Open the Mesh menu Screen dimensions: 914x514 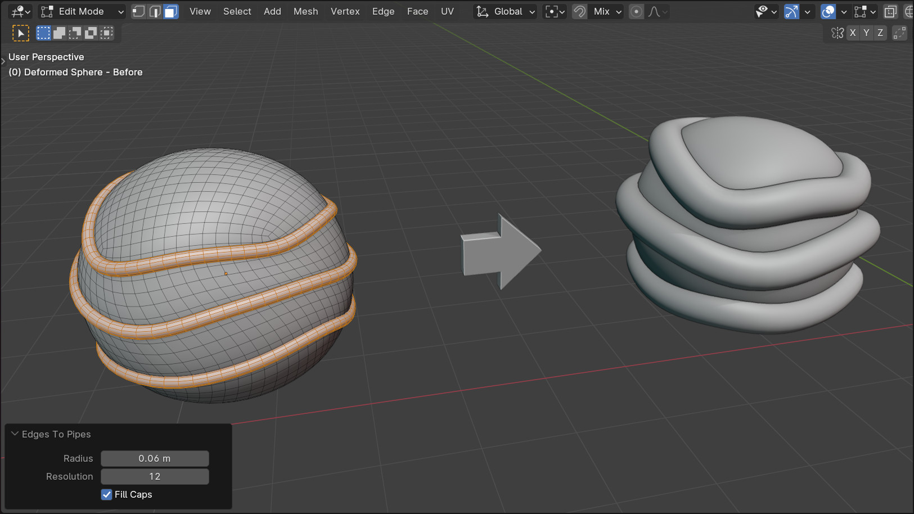pyautogui.click(x=305, y=11)
